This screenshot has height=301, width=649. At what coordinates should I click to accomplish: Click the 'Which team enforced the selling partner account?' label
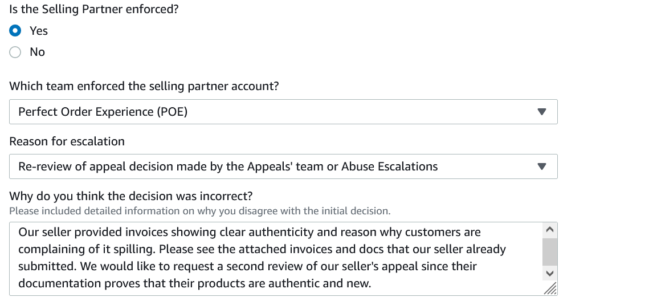[x=144, y=86]
